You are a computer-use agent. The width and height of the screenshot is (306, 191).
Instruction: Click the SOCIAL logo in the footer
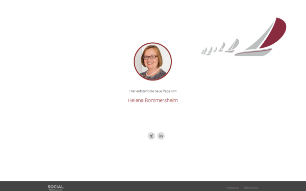(56, 187)
